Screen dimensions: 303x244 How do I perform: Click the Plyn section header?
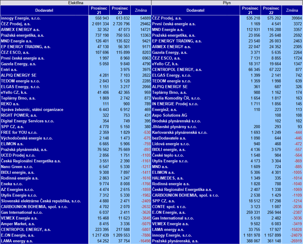tap(227, 3)
